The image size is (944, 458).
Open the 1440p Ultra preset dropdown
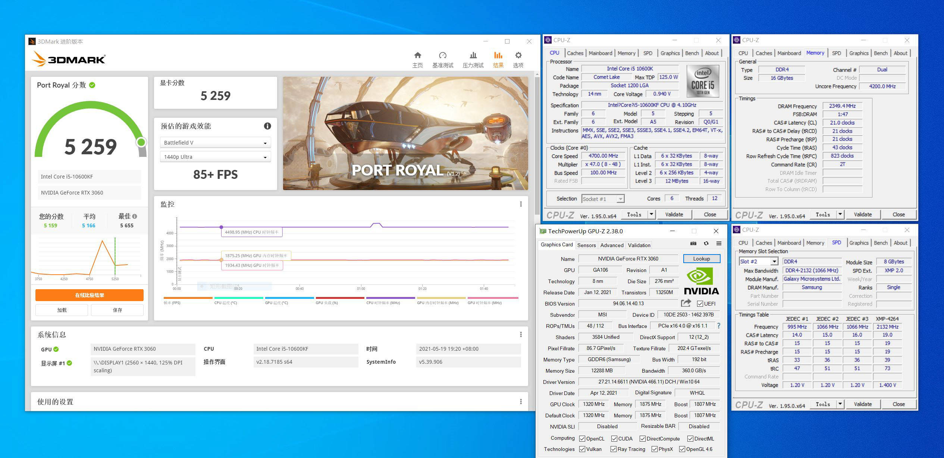(x=215, y=157)
